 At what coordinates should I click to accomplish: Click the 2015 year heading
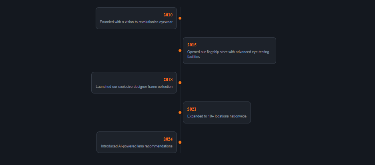(192, 45)
